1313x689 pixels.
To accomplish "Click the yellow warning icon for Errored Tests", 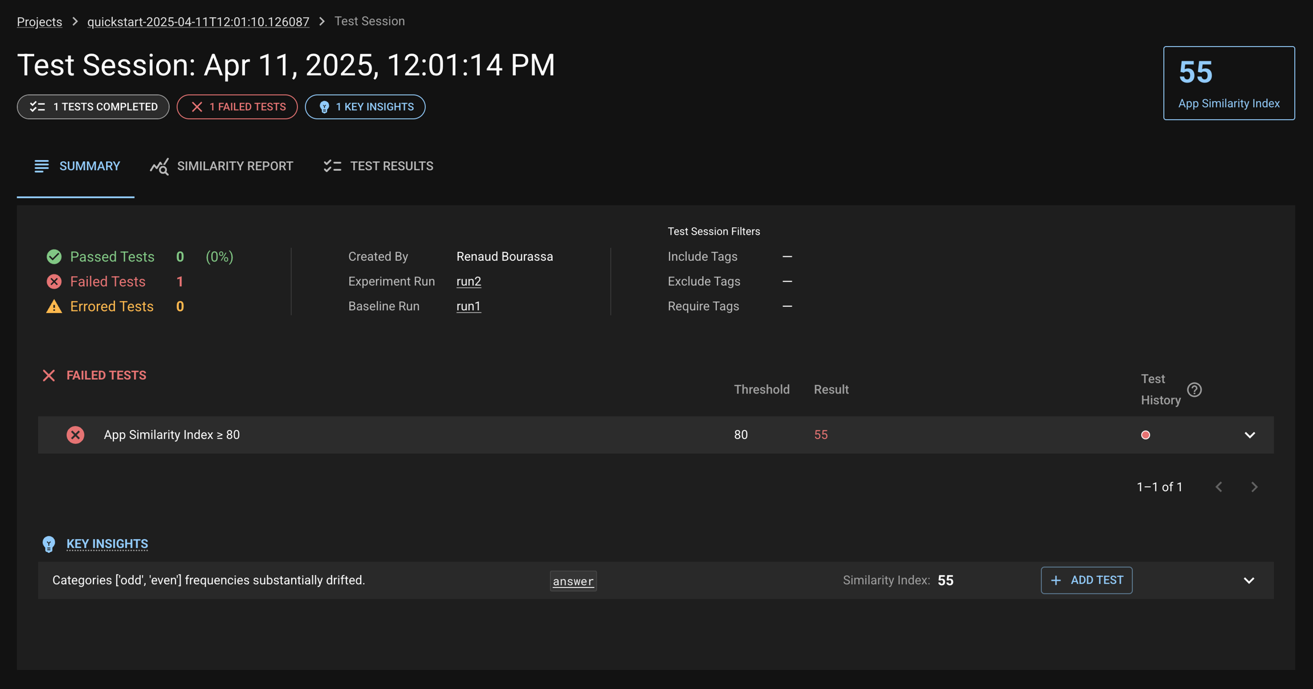I will coord(54,307).
